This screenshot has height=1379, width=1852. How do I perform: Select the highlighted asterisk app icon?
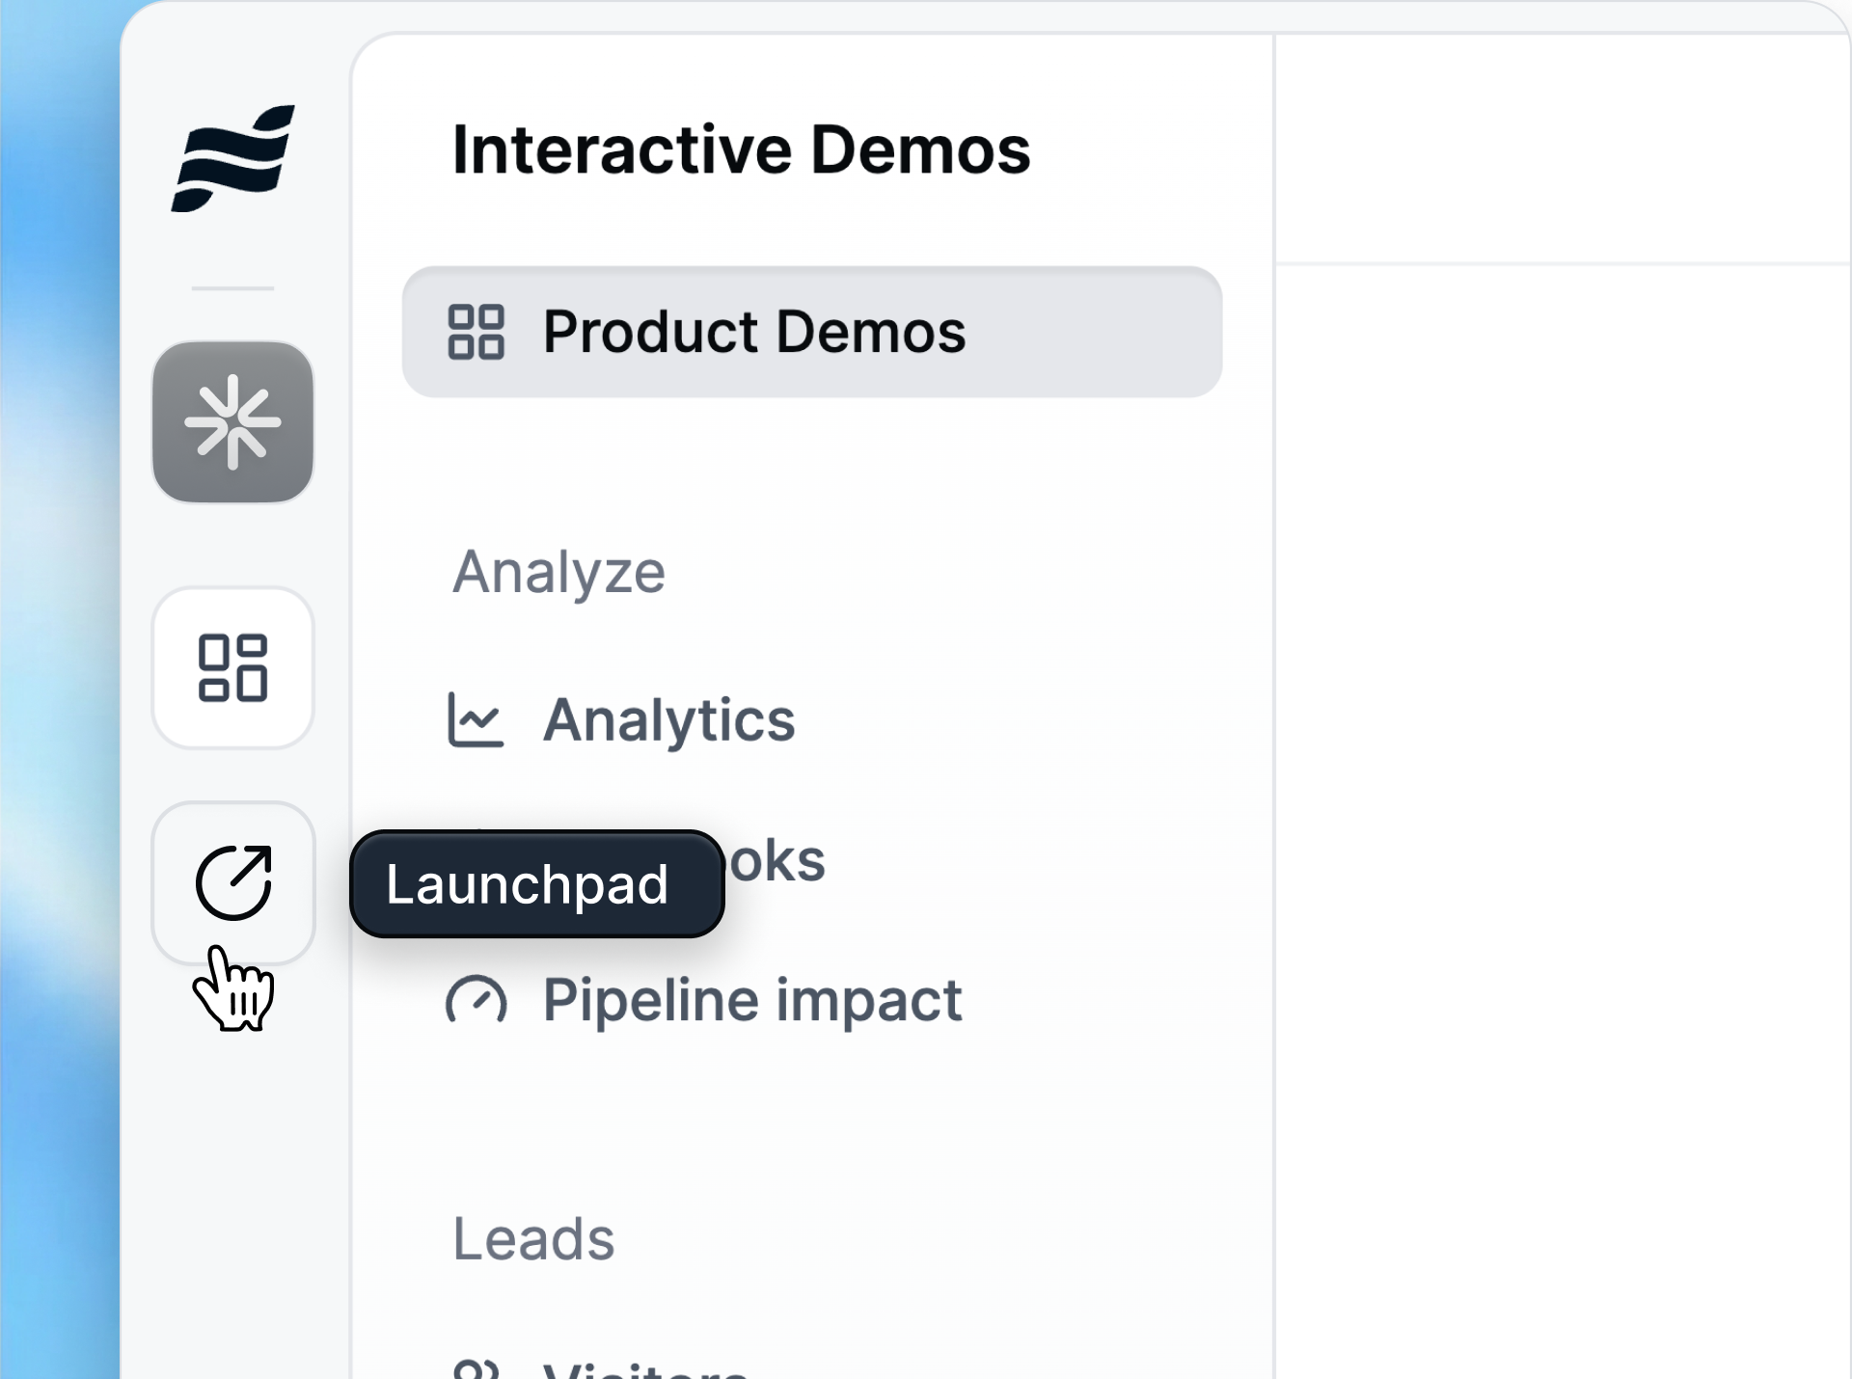tap(232, 421)
